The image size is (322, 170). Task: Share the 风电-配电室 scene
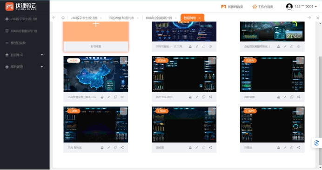122,147
